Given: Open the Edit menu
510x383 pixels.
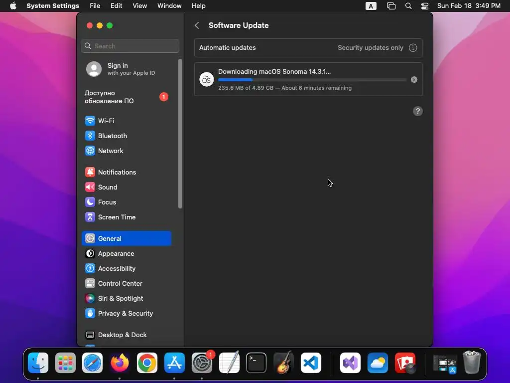Looking at the screenshot, I should [x=116, y=6].
